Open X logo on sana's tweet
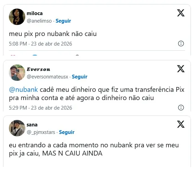The image size is (195, 173). pyautogui.click(x=181, y=124)
